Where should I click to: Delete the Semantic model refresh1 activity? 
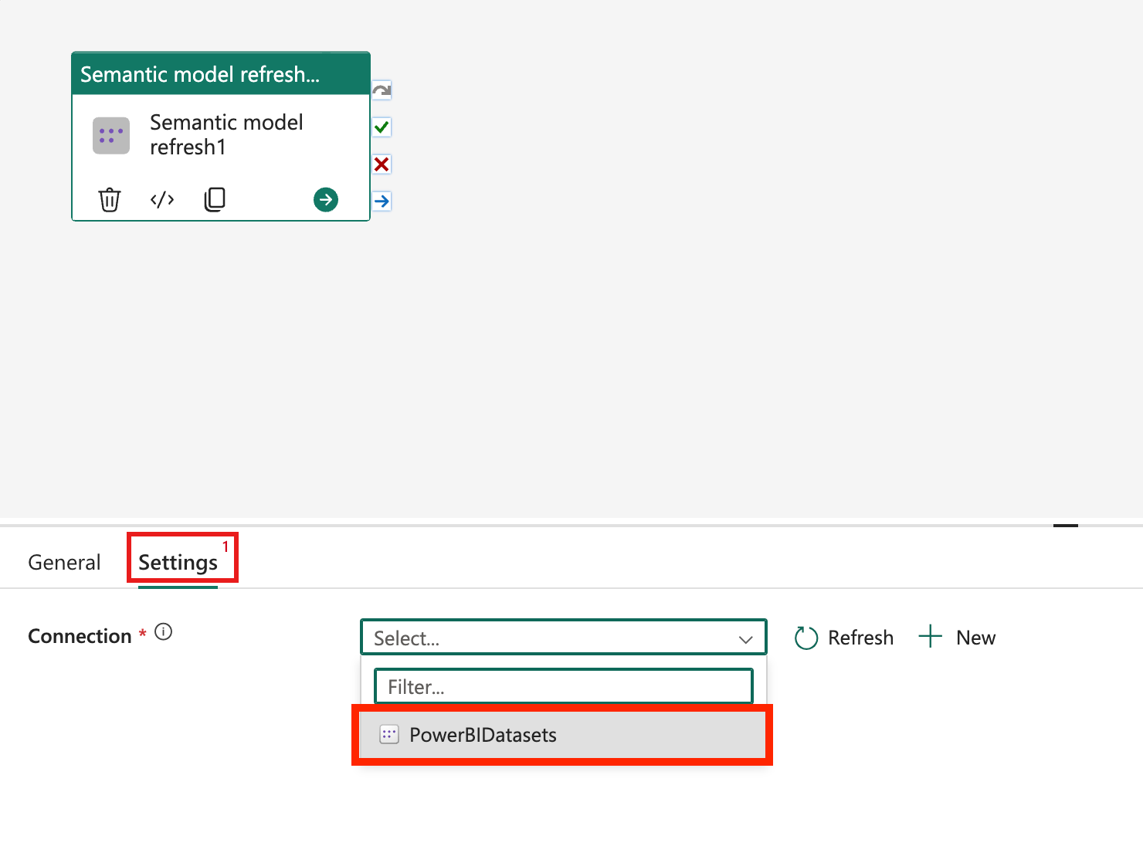[109, 199]
